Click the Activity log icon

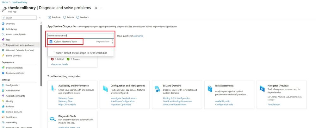click(x=3, y=29)
